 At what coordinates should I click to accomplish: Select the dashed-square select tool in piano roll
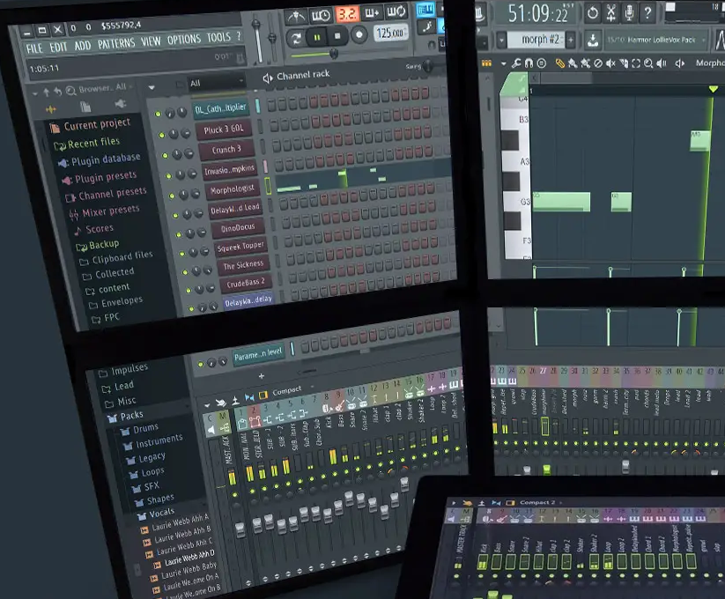(x=636, y=63)
